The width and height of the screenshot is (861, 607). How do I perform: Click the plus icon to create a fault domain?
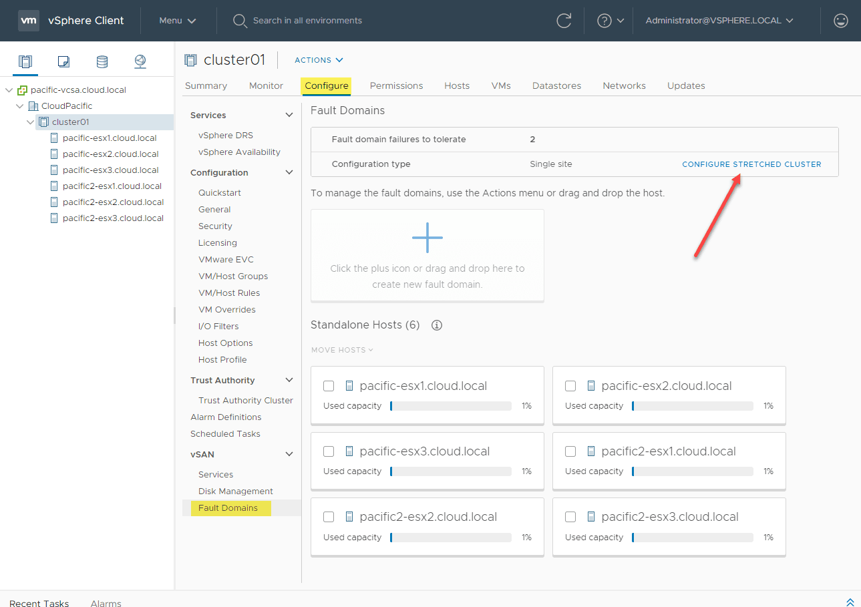click(427, 237)
